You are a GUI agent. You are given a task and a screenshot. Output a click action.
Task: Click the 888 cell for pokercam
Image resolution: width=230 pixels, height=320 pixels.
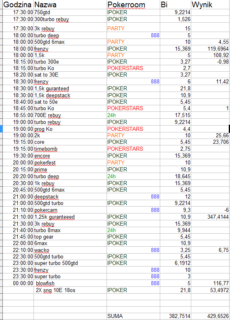[x=133, y=210]
